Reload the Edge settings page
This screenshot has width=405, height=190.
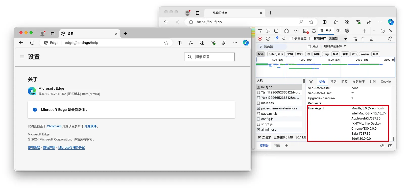[32, 43]
